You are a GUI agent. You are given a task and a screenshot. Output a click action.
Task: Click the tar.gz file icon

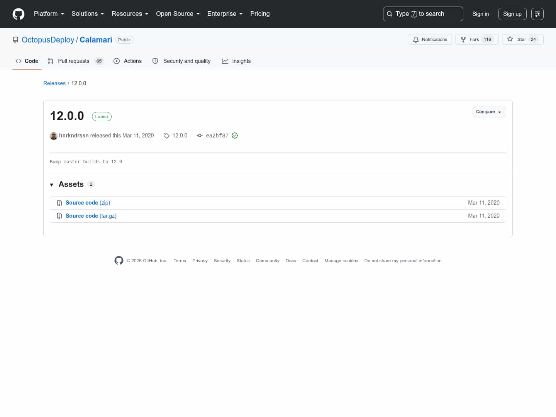[x=59, y=216]
